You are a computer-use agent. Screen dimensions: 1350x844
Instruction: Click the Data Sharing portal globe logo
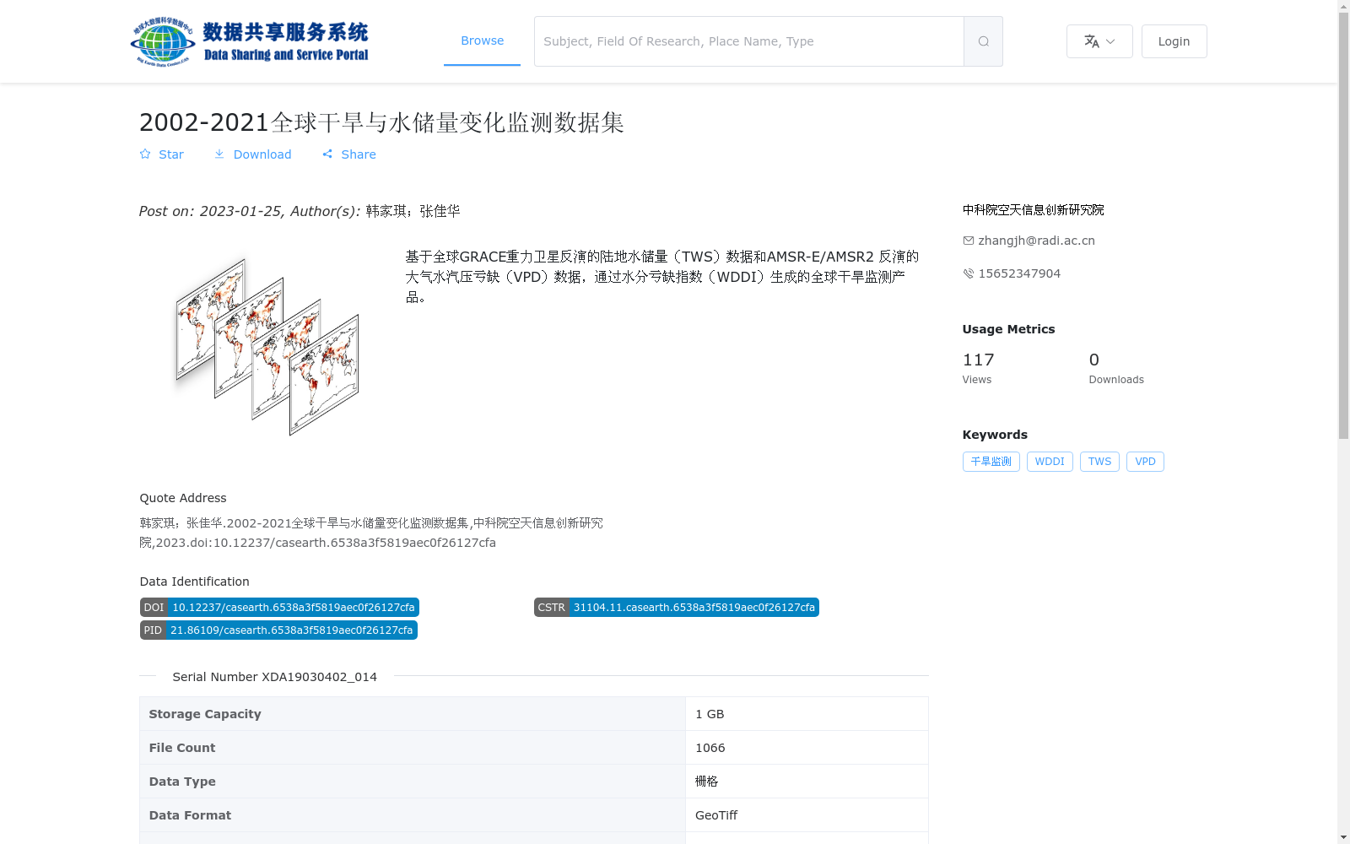250,41
